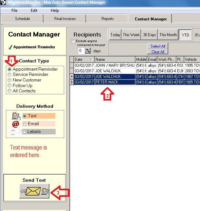The image size is (200, 211).
Task: Click the Name column header
Action: (115, 59)
